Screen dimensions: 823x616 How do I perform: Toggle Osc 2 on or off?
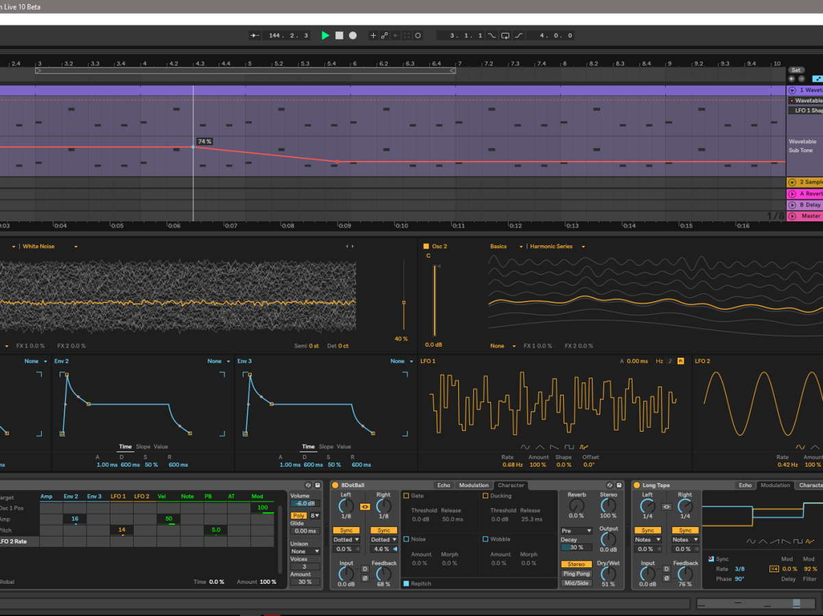pyautogui.click(x=426, y=246)
